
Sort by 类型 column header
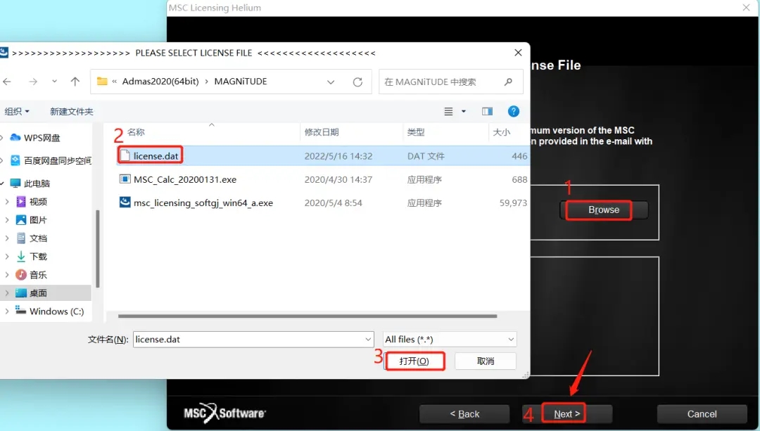(x=415, y=131)
